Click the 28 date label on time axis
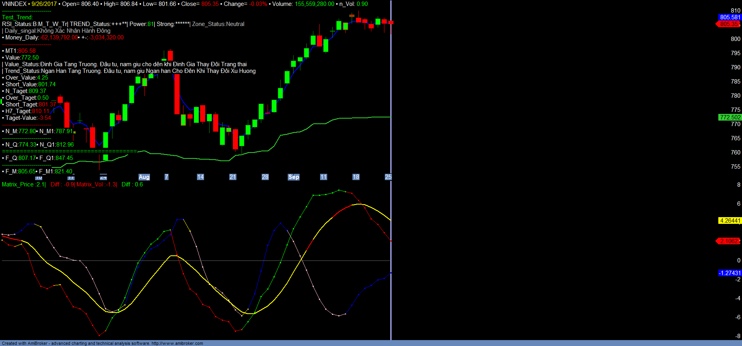 (x=265, y=177)
